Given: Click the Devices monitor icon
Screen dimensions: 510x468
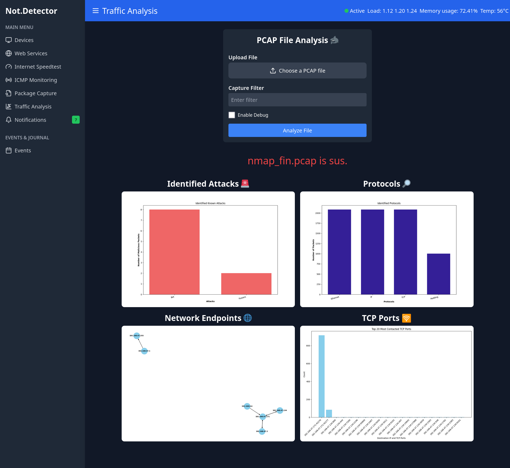Looking at the screenshot, I should [8, 40].
